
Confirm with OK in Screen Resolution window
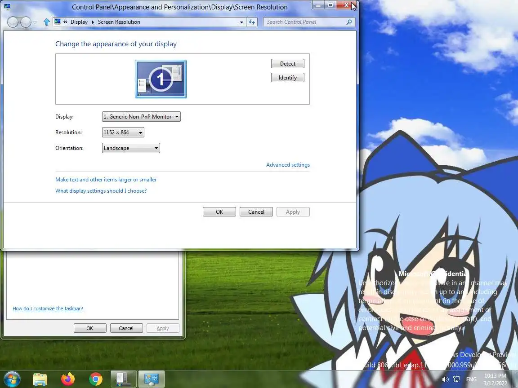click(x=219, y=212)
